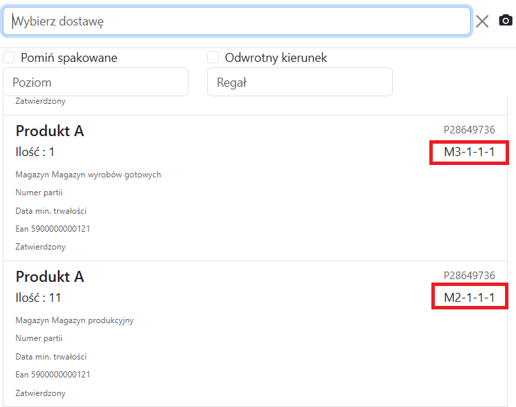
Task: Click location code M3-1-1-1
Action: point(469,152)
